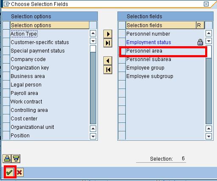Image resolution: width=217 pixels, height=181 pixels.
Task: Click the sort descending icon
Action: click(16, 159)
